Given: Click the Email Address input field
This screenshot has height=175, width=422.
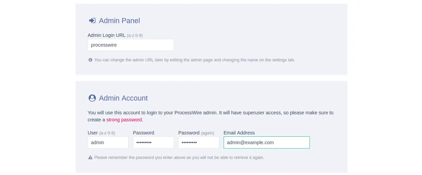Looking at the screenshot, I should (x=267, y=142).
